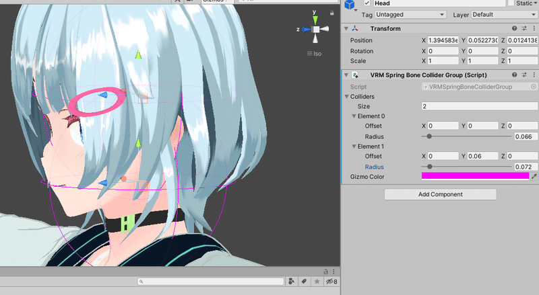The image size is (539, 295).
Task: Click Element 0 Radius slider handle
Action: (x=429, y=136)
